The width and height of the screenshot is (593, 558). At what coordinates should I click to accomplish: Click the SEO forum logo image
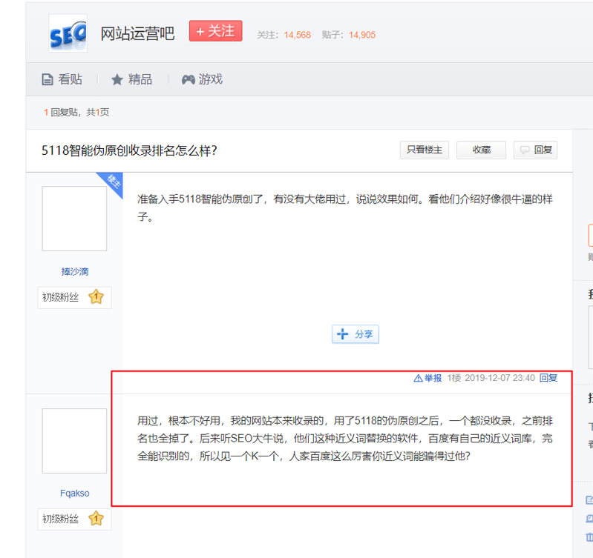tap(68, 33)
